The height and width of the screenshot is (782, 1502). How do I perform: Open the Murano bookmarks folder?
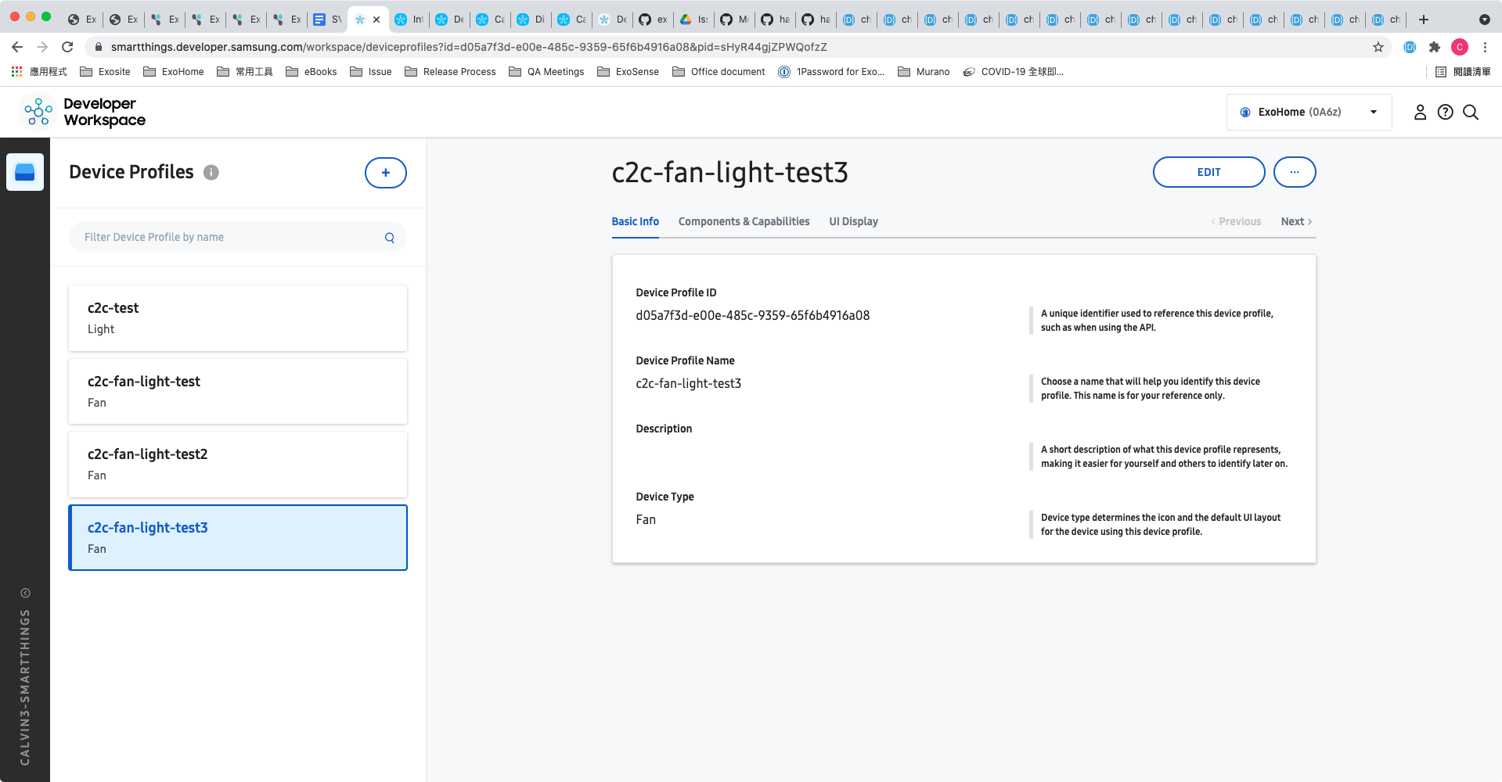pos(924,72)
